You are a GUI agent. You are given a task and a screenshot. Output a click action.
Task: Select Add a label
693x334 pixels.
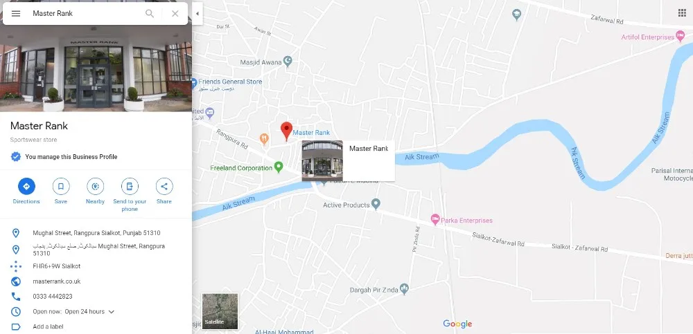tap(49, 326)
